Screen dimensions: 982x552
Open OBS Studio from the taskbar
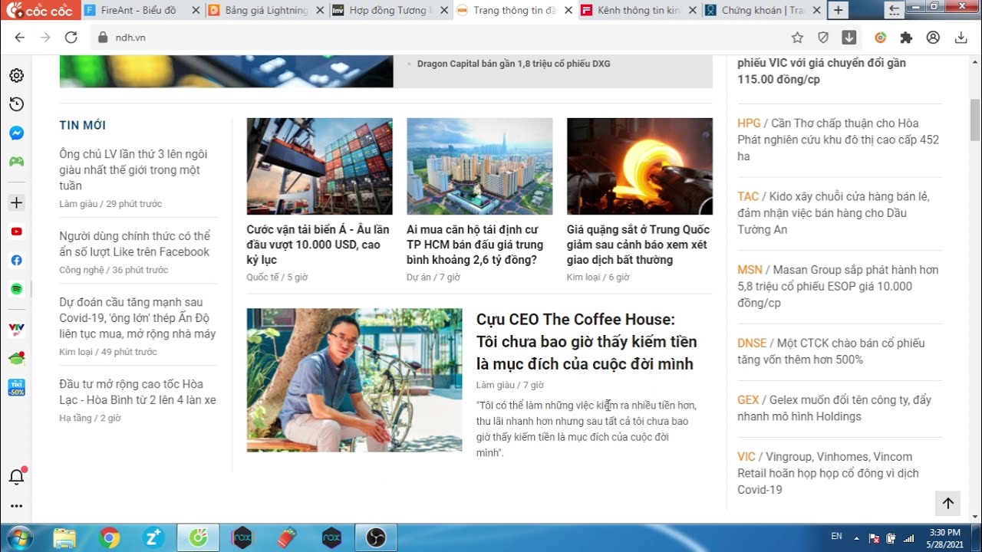375,537
